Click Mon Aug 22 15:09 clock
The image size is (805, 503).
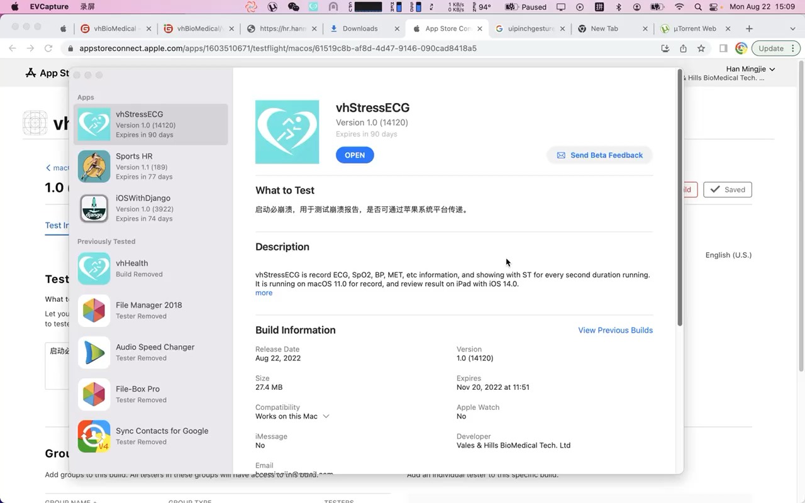762,8
